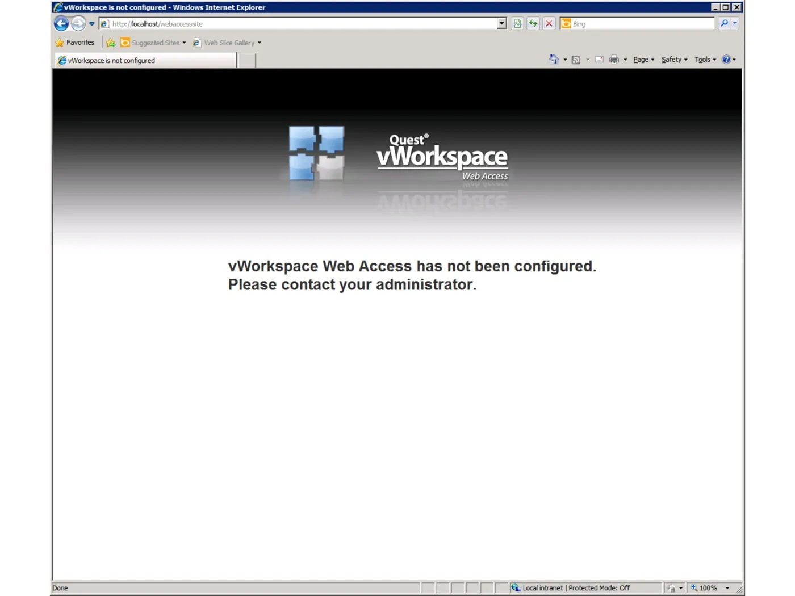The width and height of the screenshot is (795, 596).
Task: Click the 100% zoom level button
Action: click(704, 588)
